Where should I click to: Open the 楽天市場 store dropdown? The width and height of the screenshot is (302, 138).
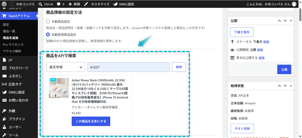tap(65, 67)
